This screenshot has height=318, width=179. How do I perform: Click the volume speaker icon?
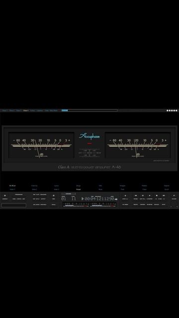tap(174, 195)
